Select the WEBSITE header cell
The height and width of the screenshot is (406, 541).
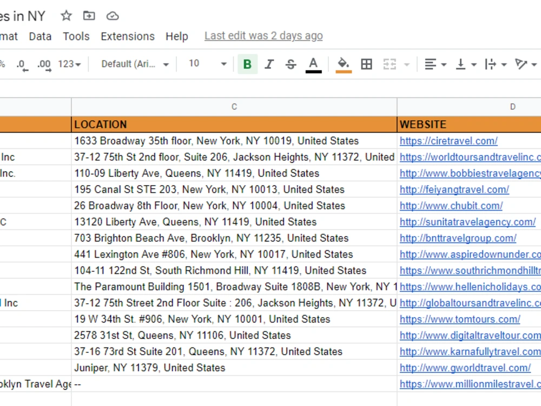tap(469, 125)
